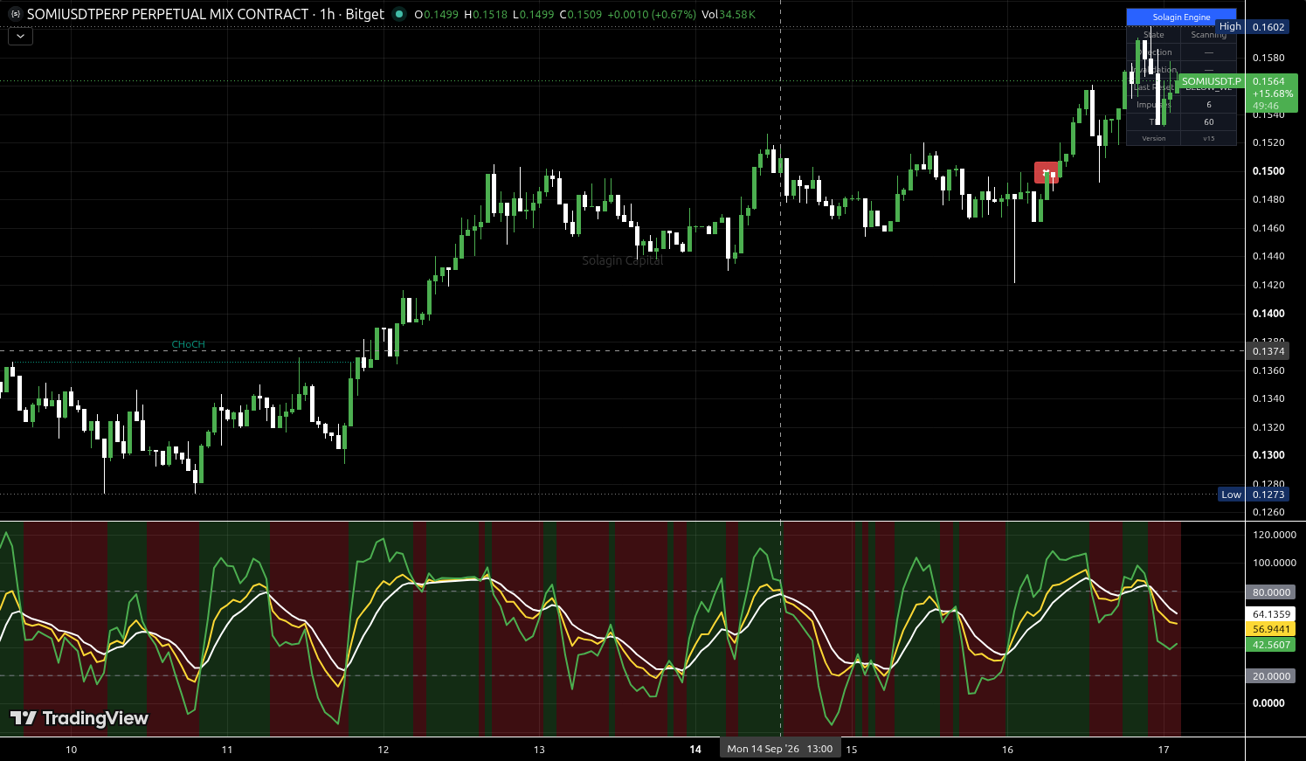1306x761 pixels.
Task: Click the Impulses value 6 cell
Action: coord(1209,105)
